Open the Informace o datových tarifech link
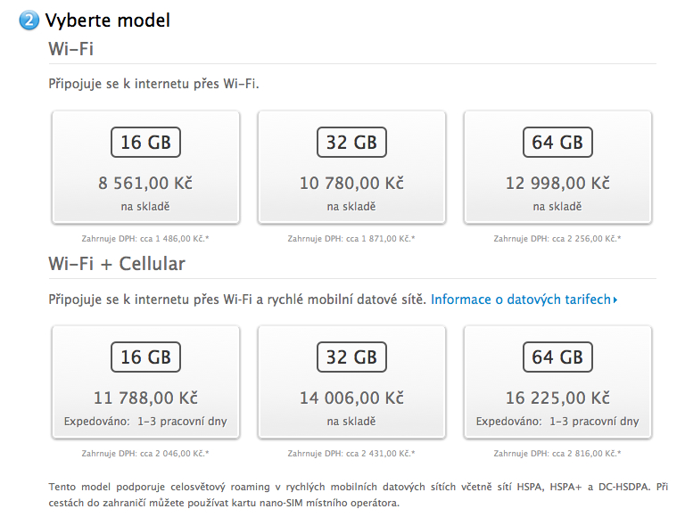The image size is (685, 517). click(520, 300)
